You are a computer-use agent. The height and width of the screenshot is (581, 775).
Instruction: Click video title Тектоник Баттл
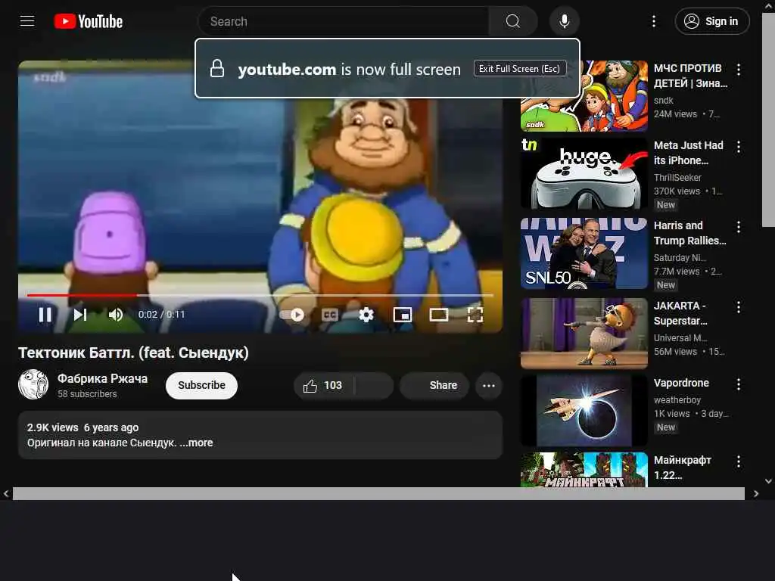(133, 353)
